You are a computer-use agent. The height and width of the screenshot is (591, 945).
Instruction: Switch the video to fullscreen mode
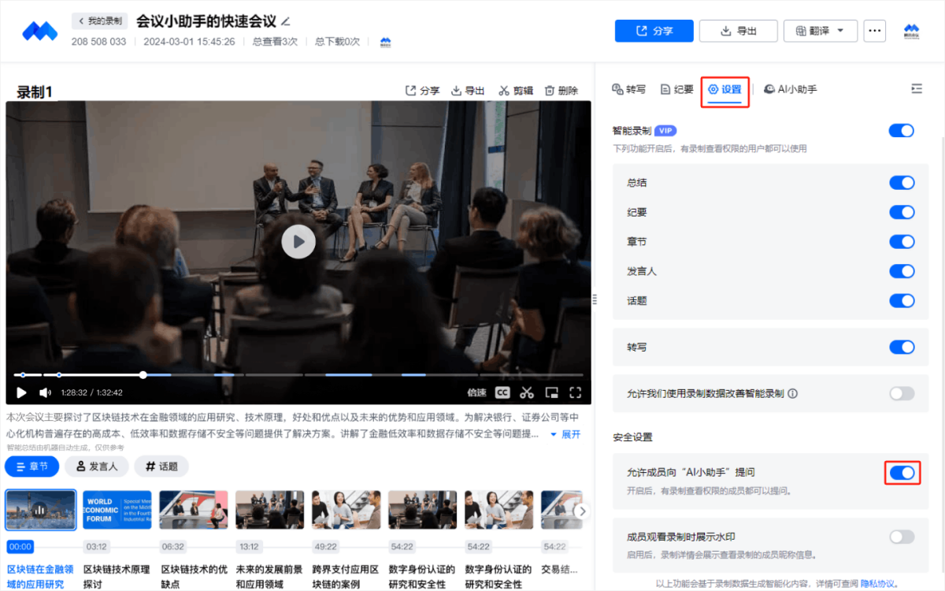click(x=576, y=392)
